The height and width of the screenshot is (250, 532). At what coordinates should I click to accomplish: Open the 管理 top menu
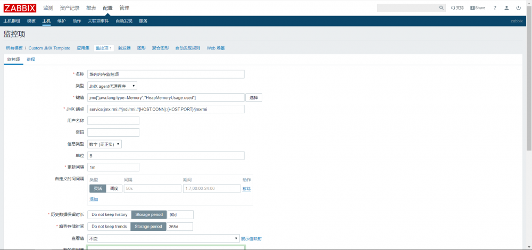[124, 8]
